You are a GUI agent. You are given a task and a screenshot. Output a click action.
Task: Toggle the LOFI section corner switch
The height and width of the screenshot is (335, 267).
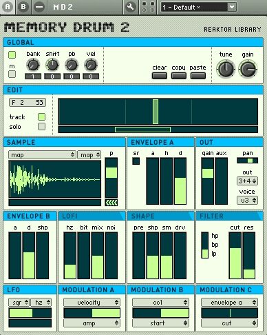(x=122, y=216)
